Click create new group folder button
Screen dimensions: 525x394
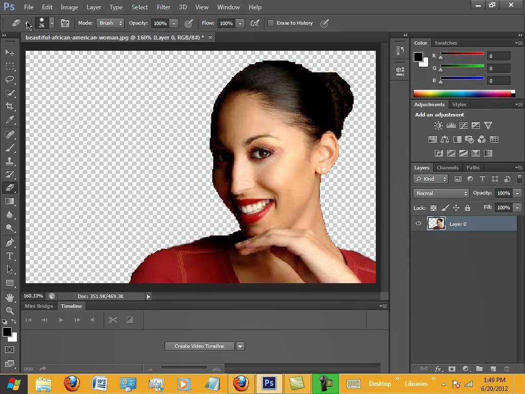tap(479, 368)
